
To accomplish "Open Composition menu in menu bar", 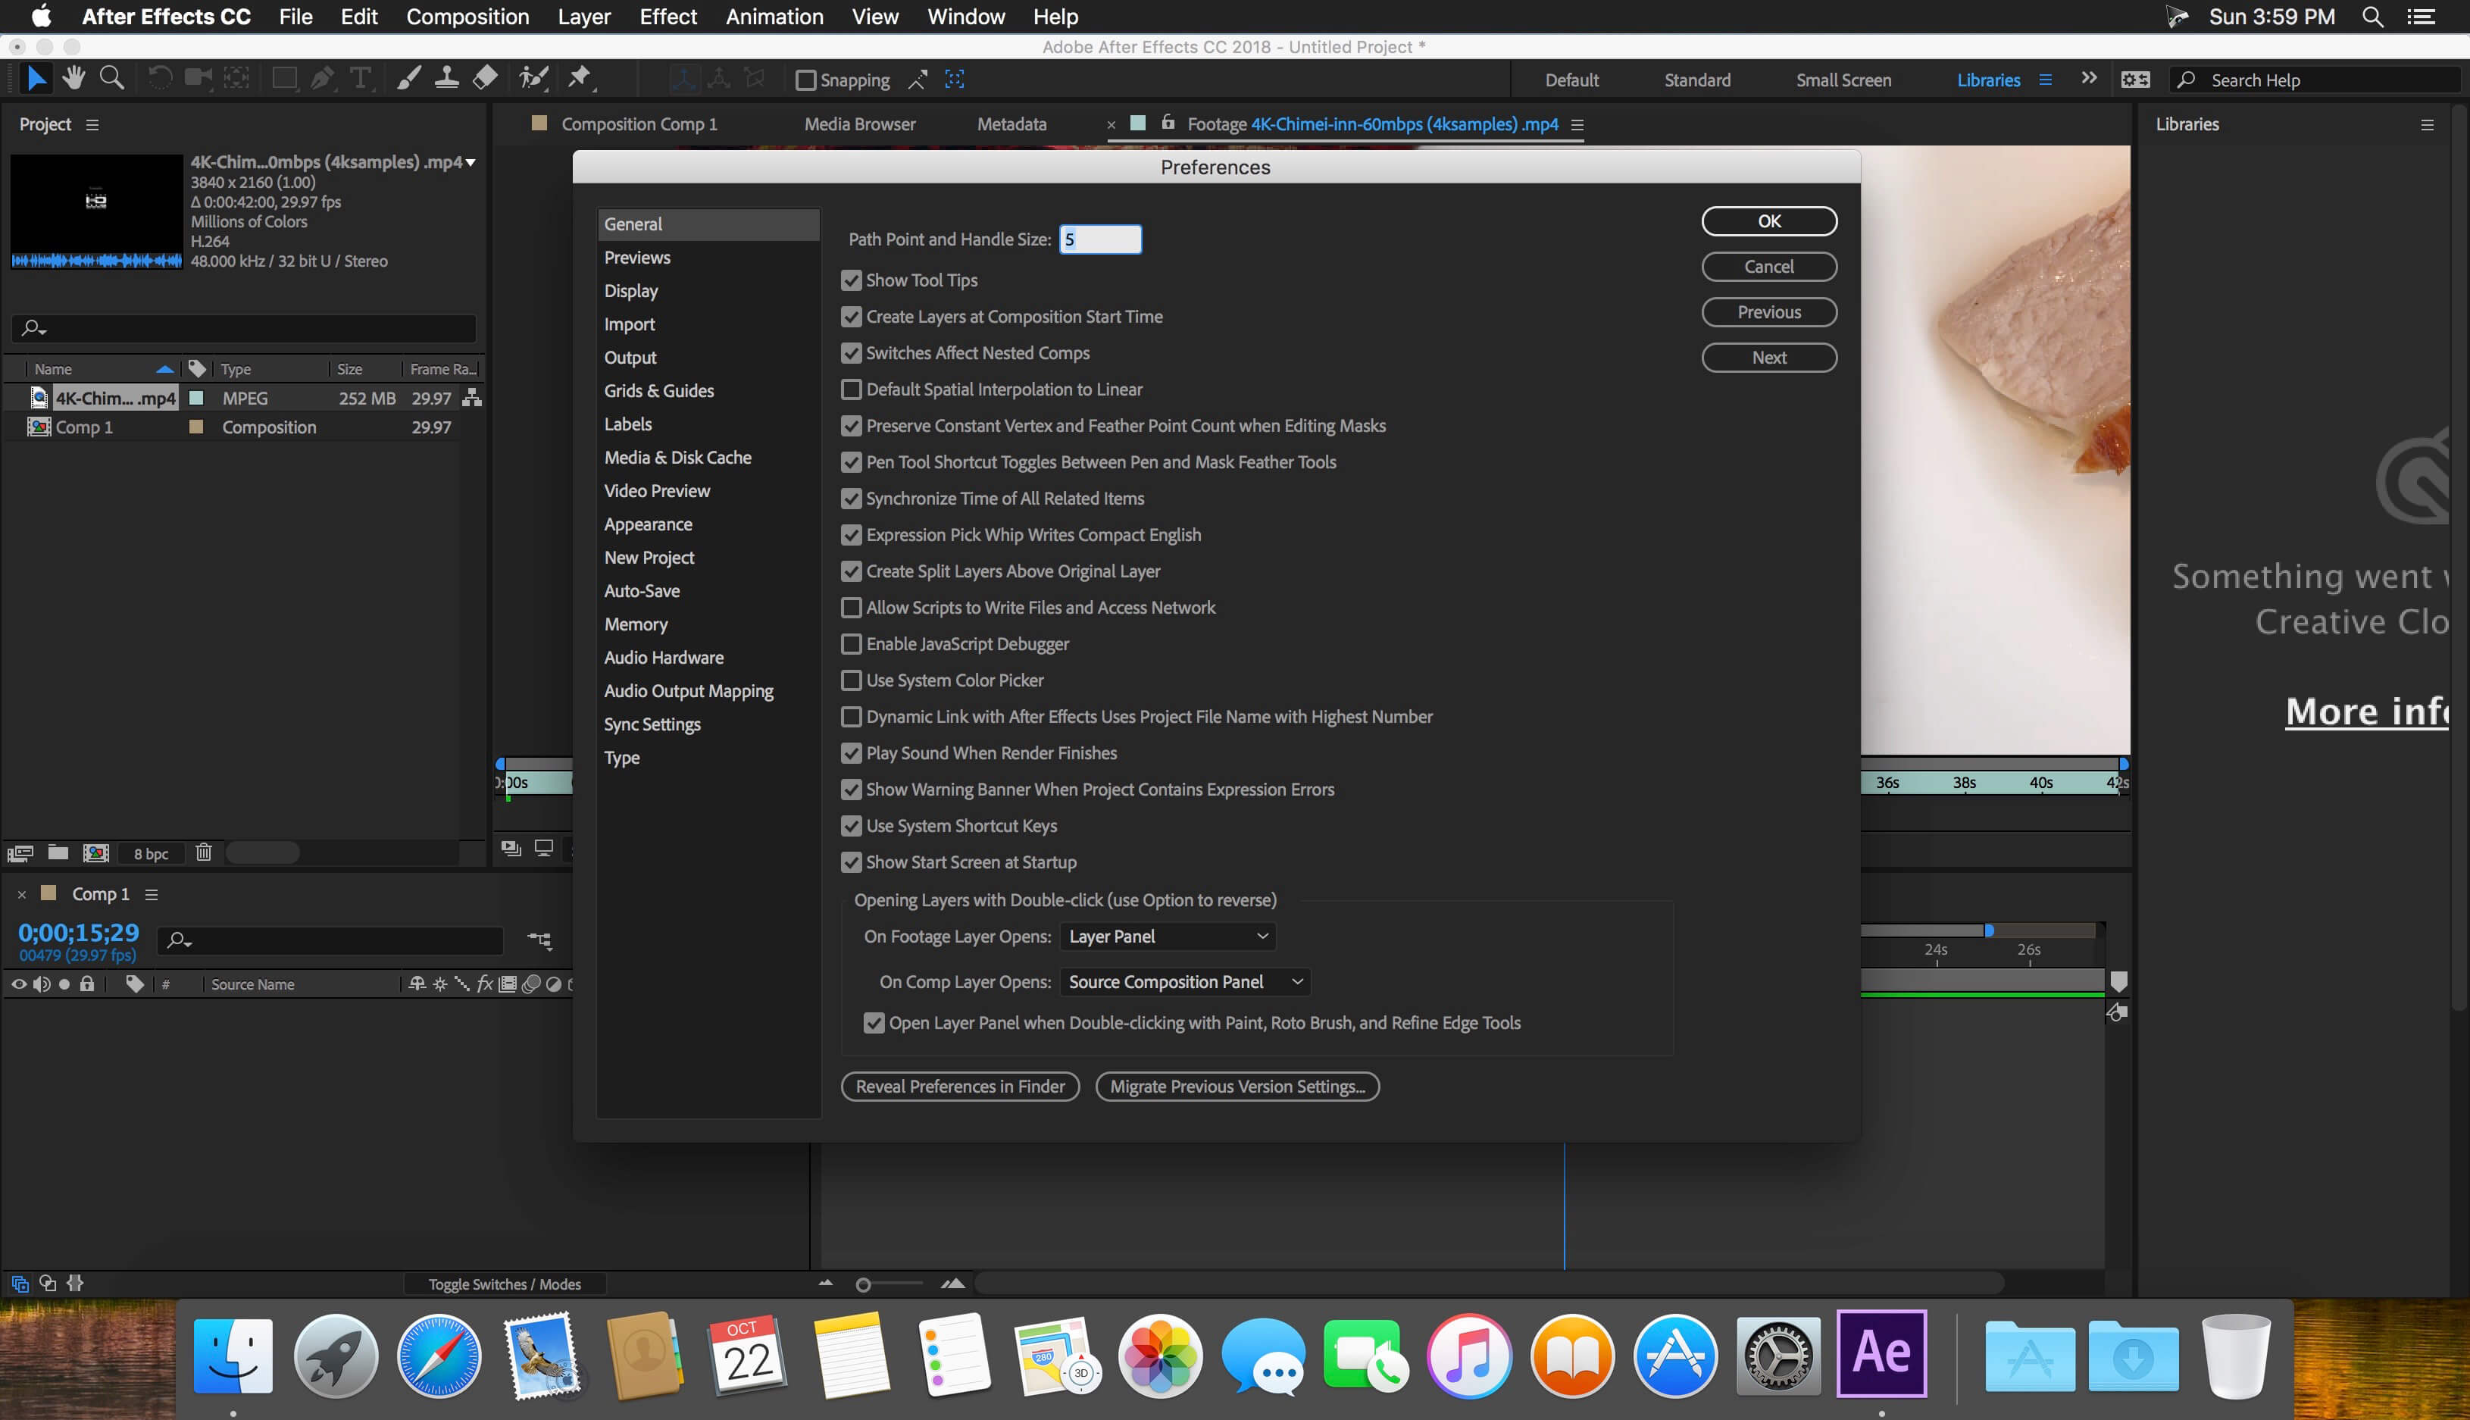I will point(468,17).
